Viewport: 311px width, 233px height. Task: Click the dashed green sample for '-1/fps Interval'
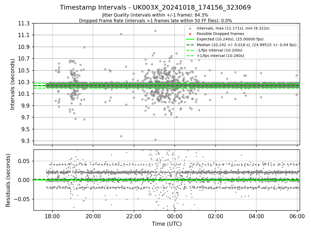[x=190, y=50]
